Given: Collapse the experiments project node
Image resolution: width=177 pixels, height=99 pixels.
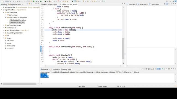Looking at the screenshot, I should point(1,10).
